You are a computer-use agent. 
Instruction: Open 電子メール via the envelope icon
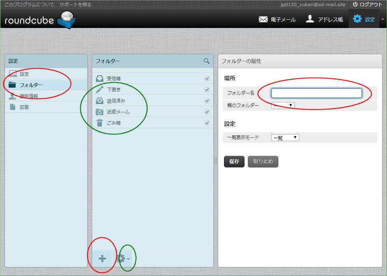coord(277,19)
